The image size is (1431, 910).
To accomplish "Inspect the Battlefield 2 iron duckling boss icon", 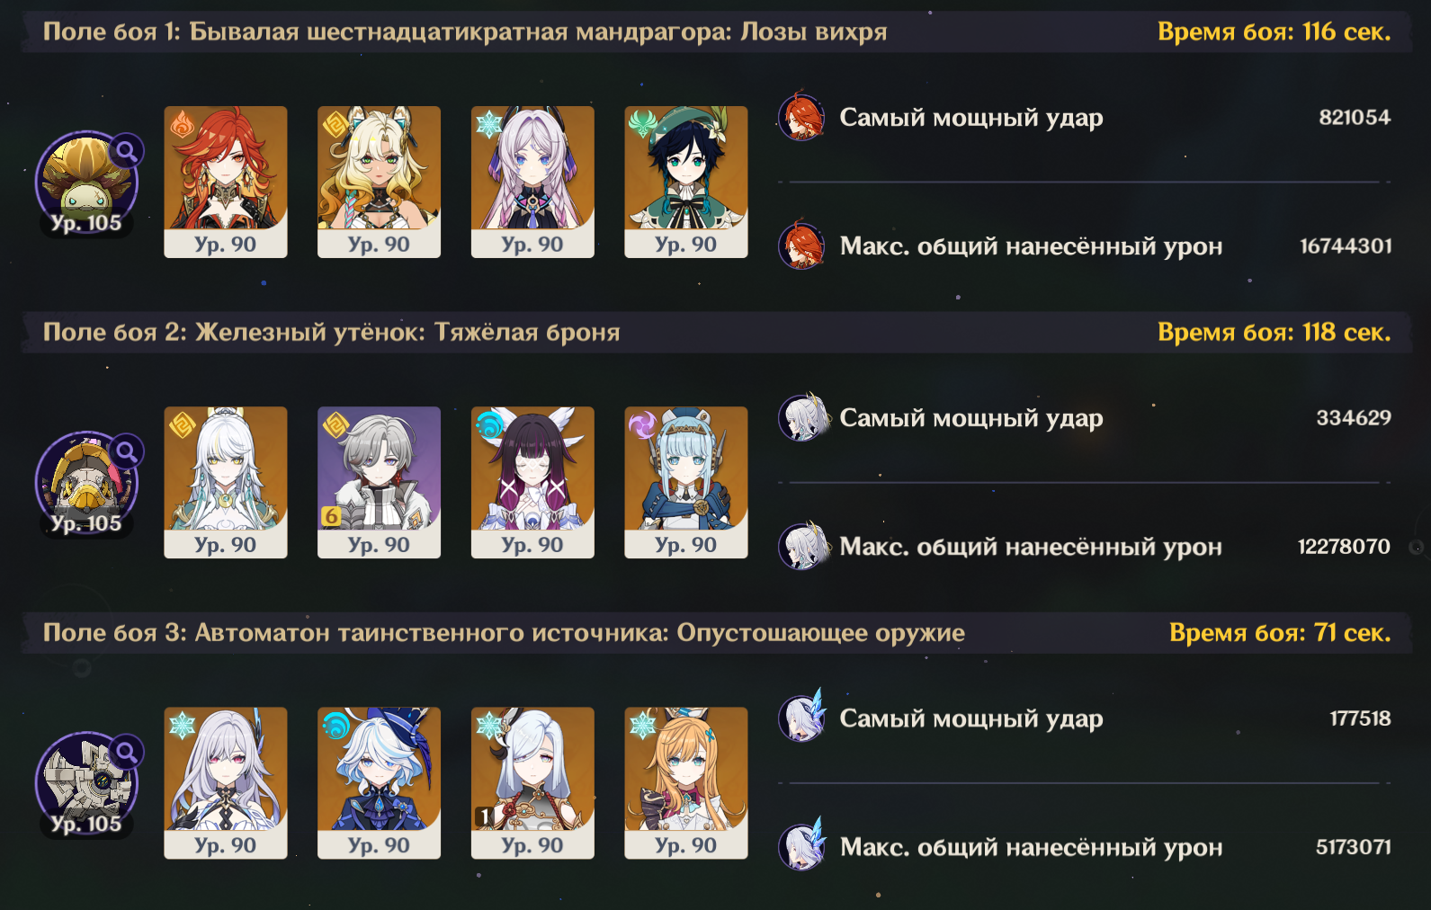I will [86, 484].
